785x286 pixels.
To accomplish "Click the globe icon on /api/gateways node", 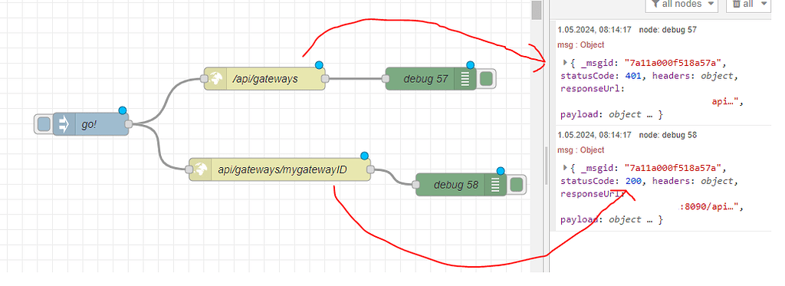I will tap(215, 79).
